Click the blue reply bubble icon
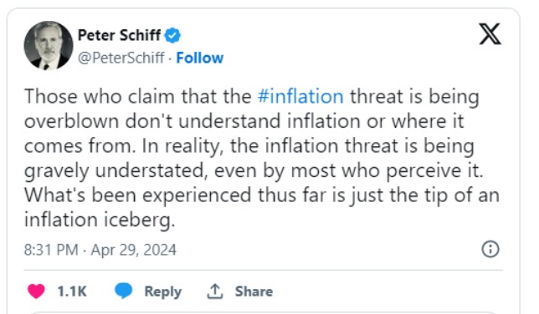Screen dimensions: 539x314 coord(123,291)
